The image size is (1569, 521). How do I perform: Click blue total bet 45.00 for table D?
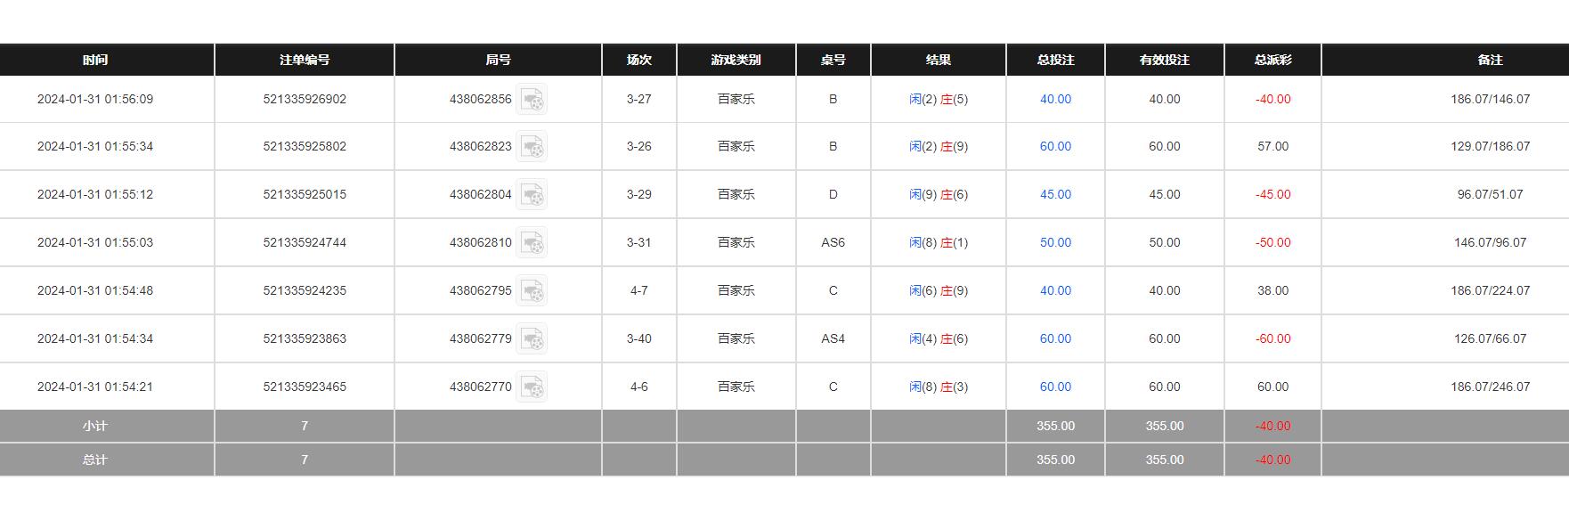tap(1055, 194)
